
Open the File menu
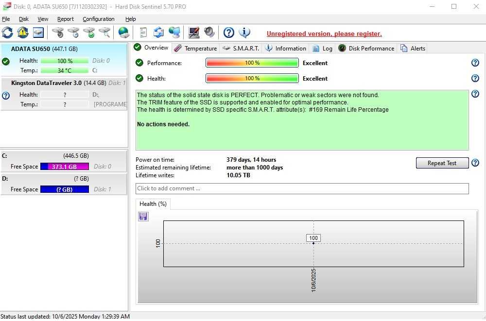coord(6,19)
